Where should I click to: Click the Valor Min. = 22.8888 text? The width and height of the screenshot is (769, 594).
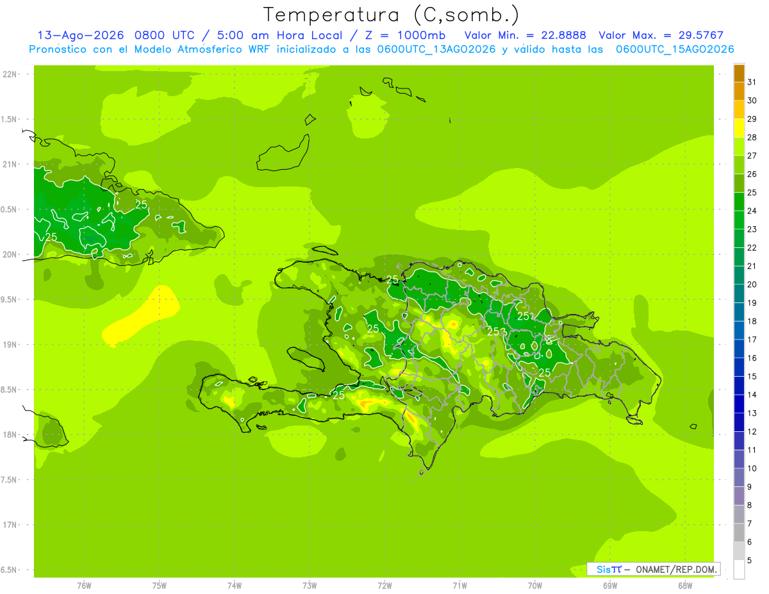525,35
